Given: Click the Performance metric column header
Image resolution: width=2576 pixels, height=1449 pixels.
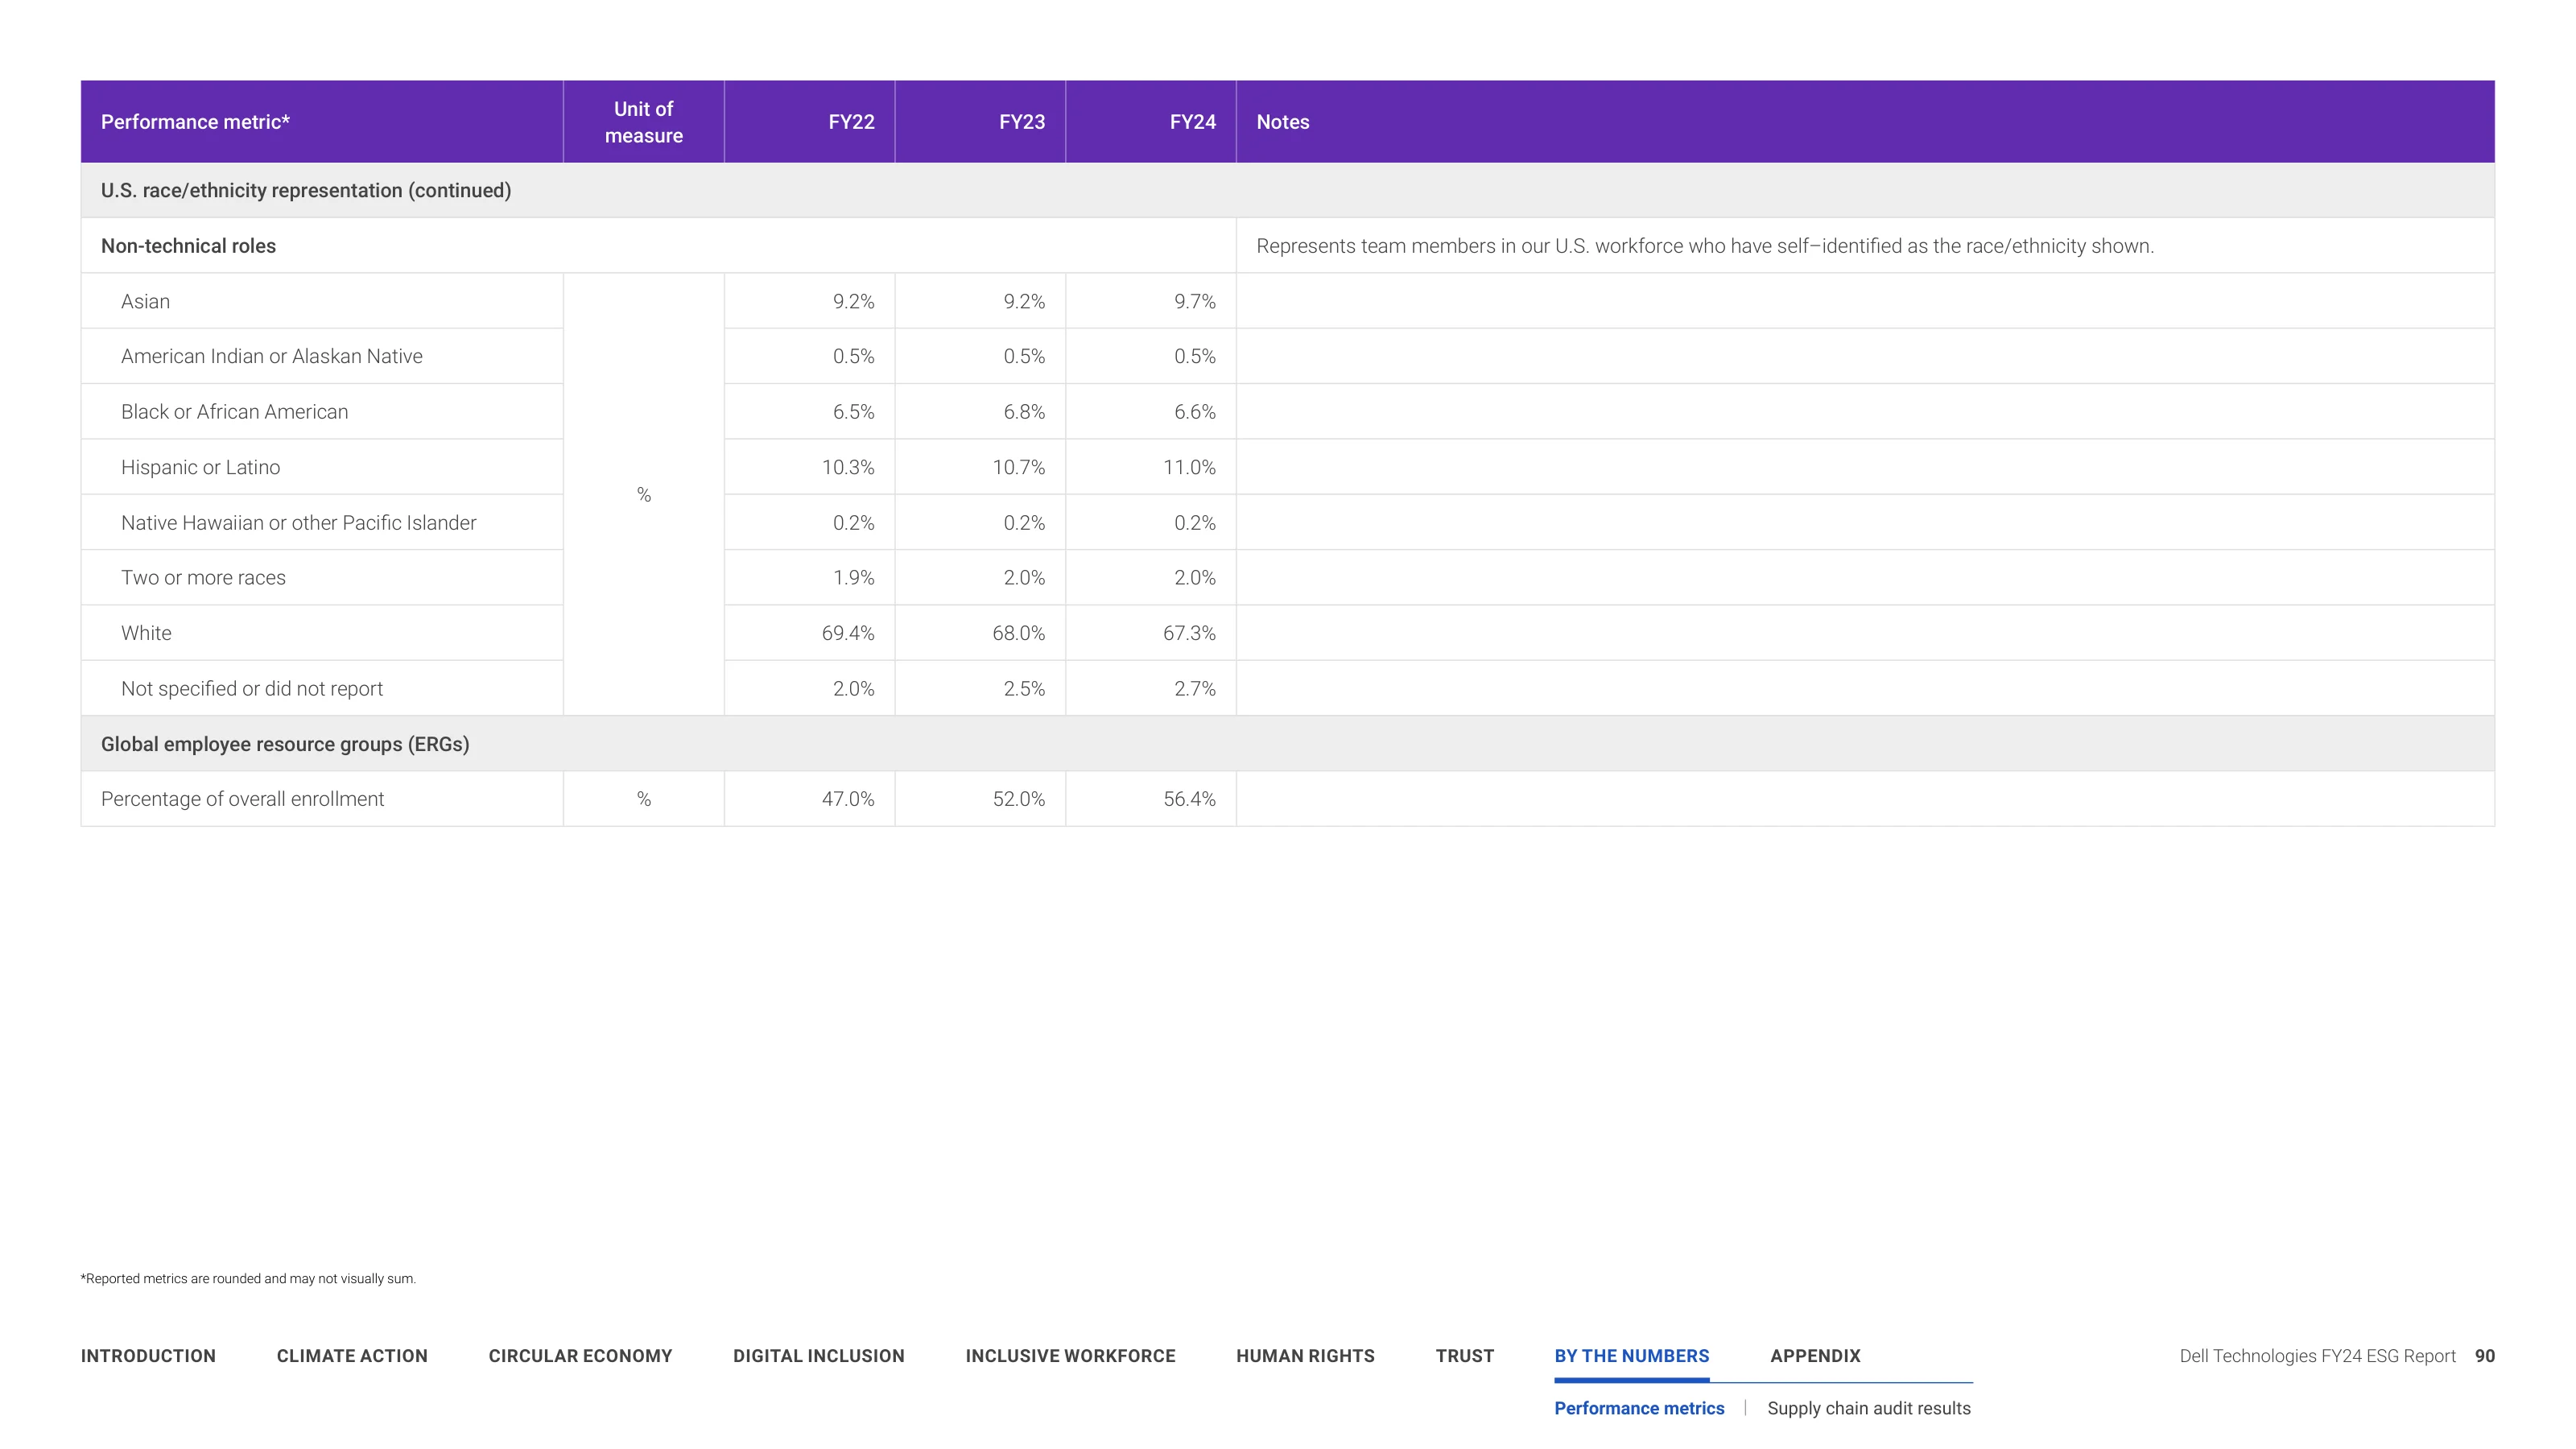Looking at the screenshot, I should 195,122.
